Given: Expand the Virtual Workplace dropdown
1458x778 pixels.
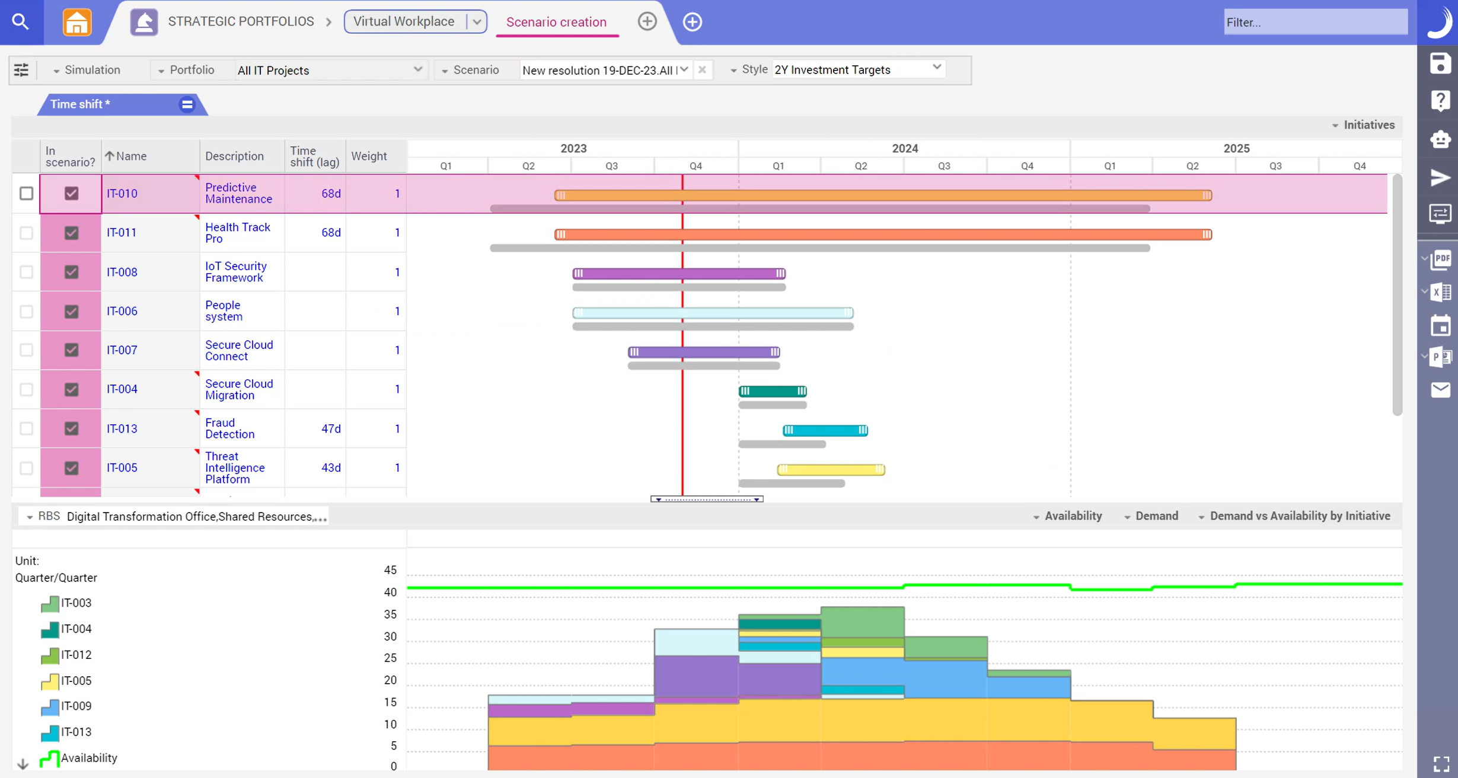Looking at the screenshot, I should pyautogui.click(x=477, y=21).
